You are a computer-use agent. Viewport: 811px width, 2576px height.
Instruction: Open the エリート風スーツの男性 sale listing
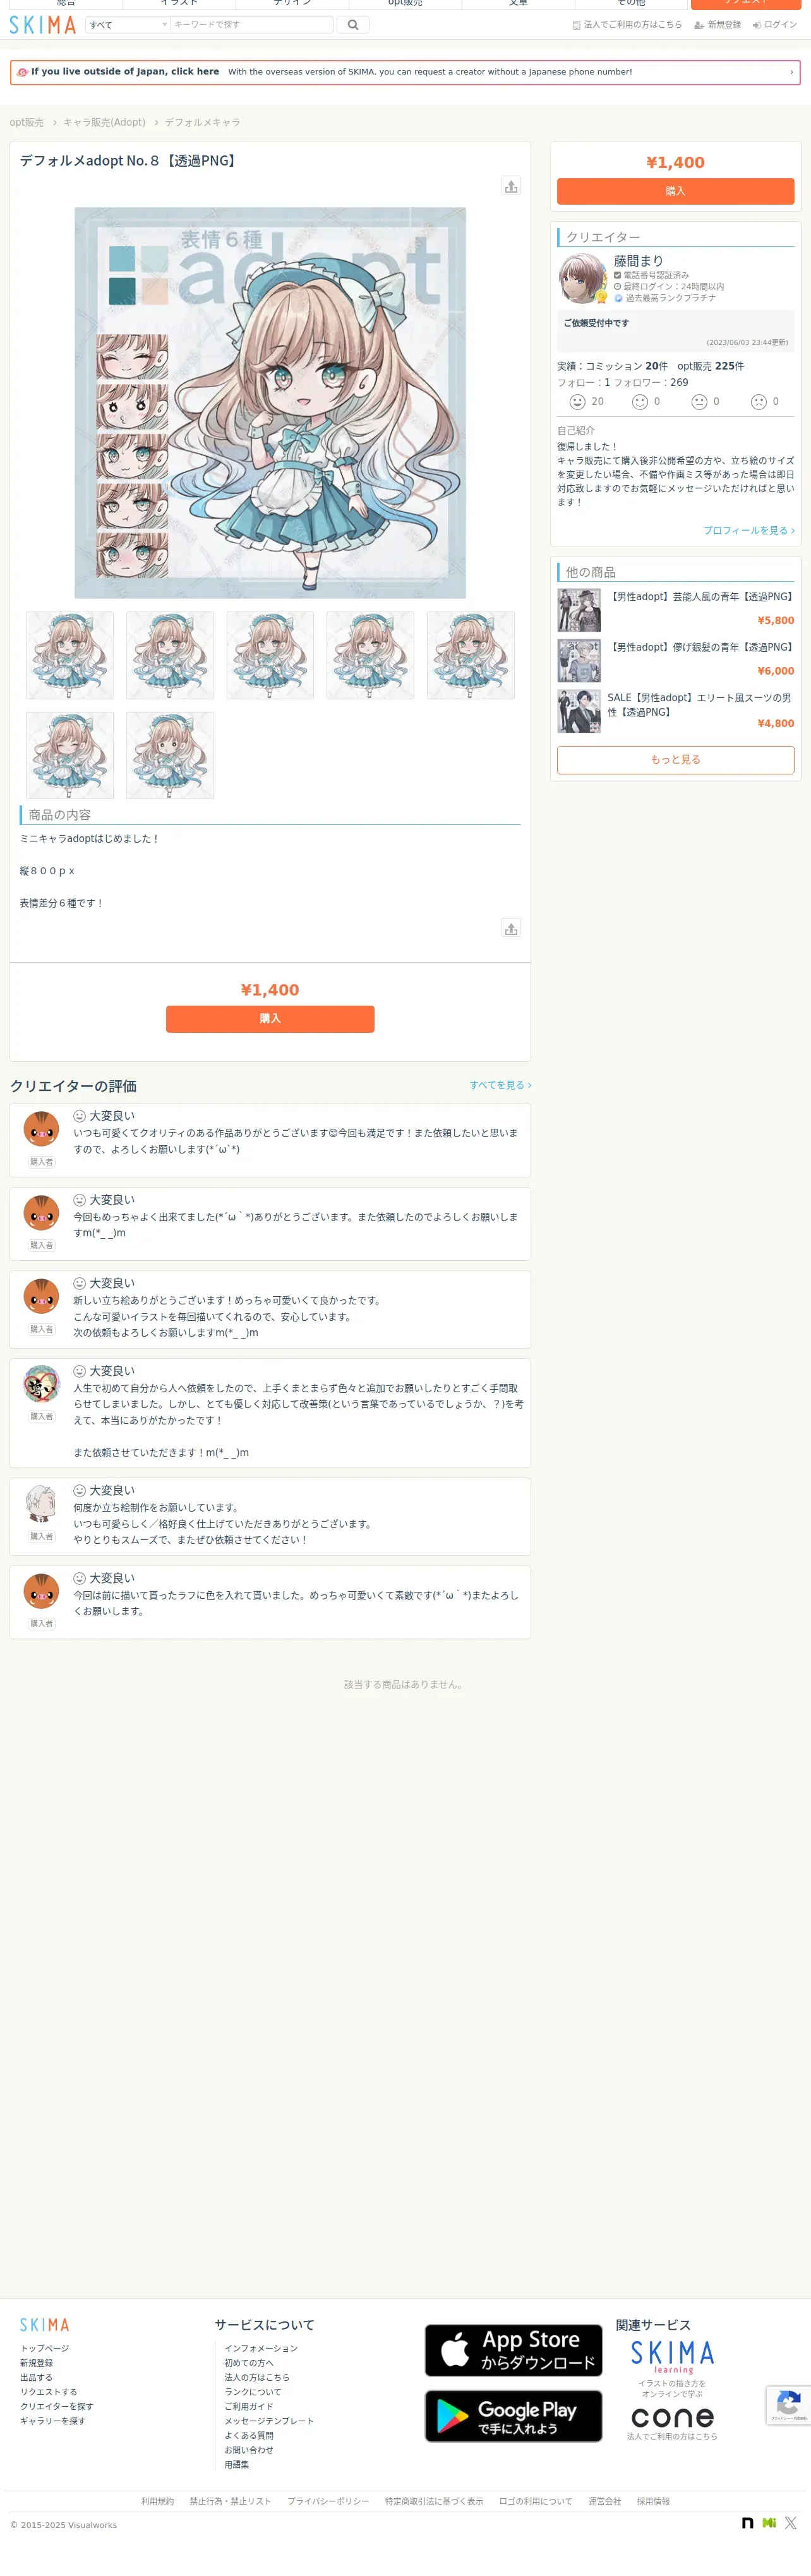point(676,711)
